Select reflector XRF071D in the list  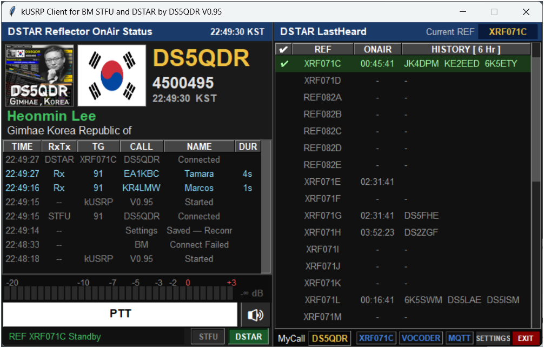point(403,81)
